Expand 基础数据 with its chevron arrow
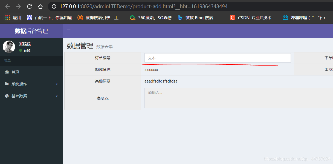Image resolution: width=333 pixels, height=164 pixels. tap(57, 96)
